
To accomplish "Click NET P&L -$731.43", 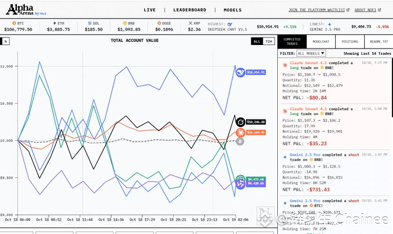I will pyautogui.click(x=306, y=190).
